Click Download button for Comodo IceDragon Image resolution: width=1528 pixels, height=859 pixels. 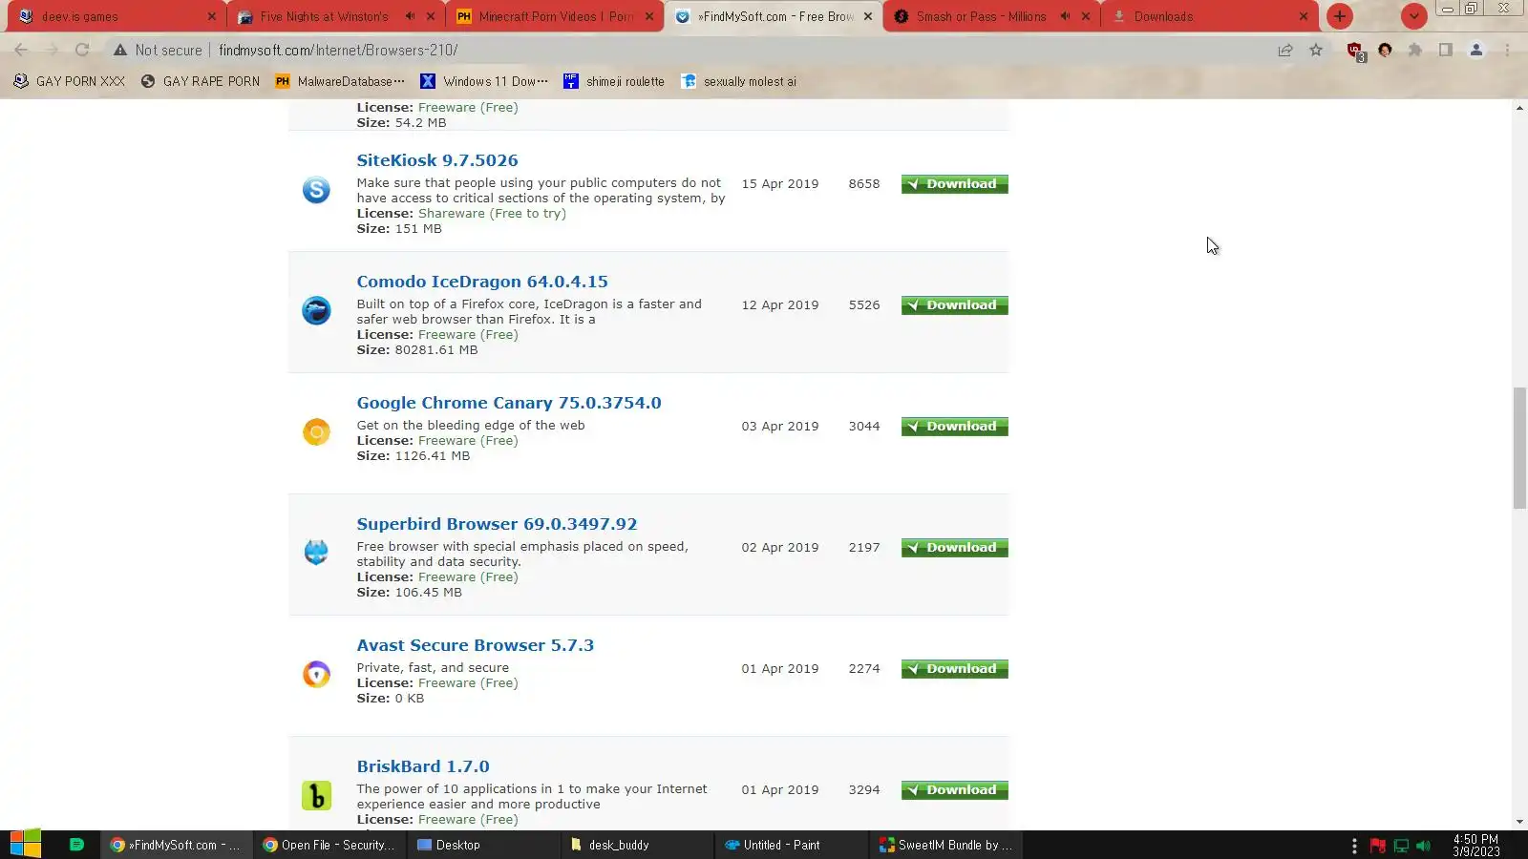pyautogui.click(x=955, y=305)
